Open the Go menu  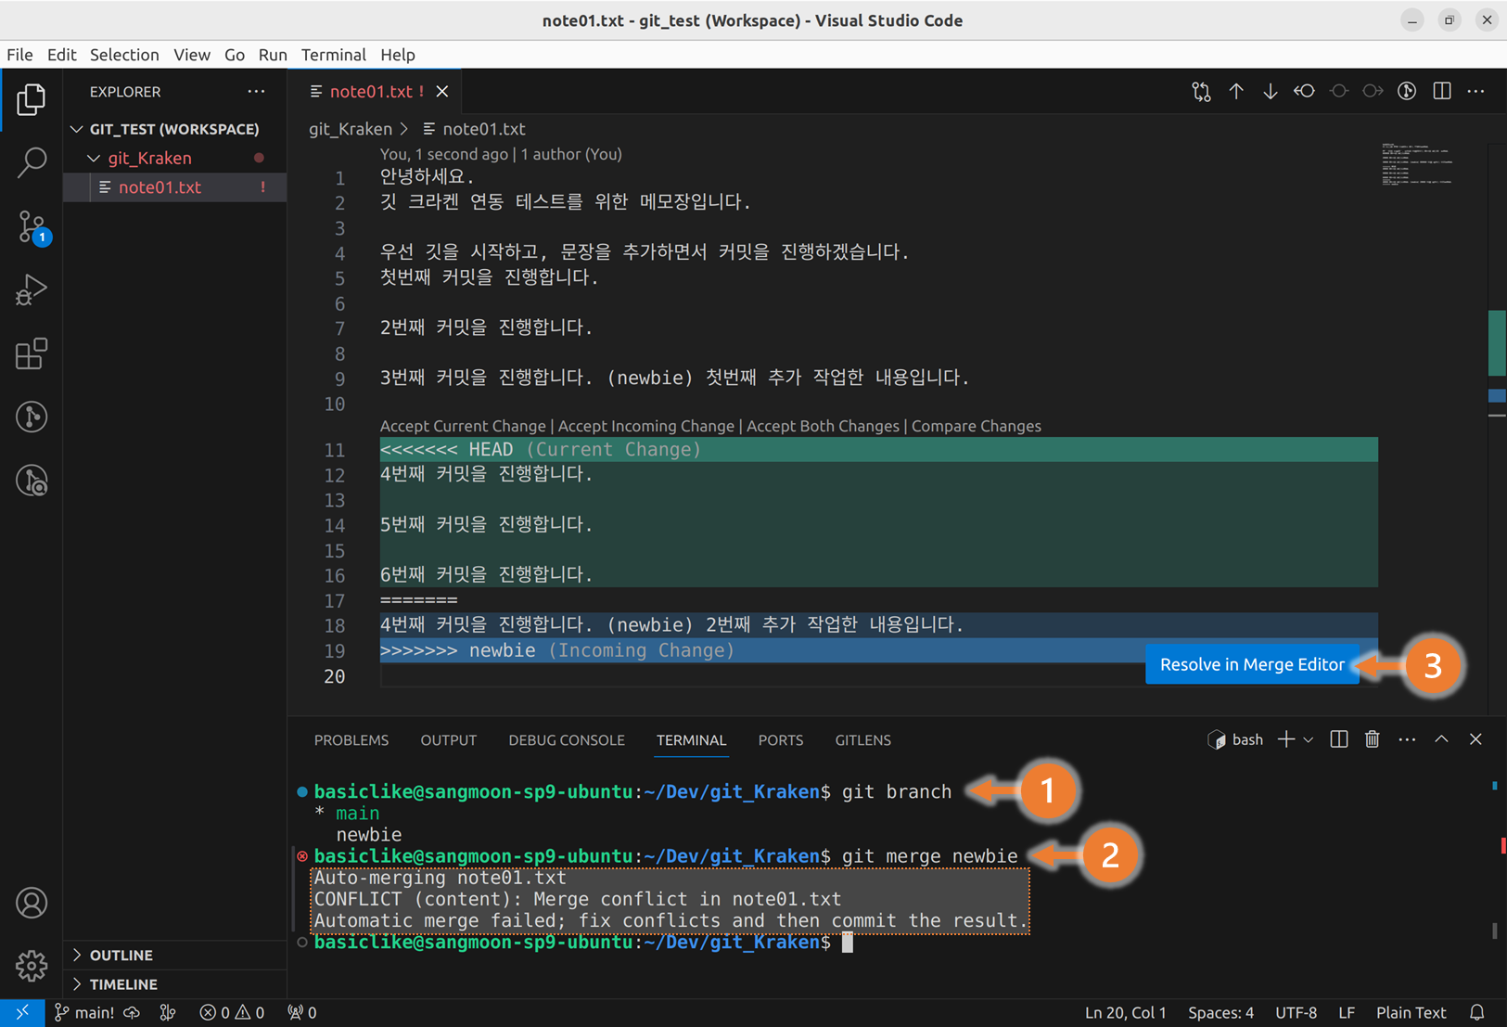click(x=235, y=55)
